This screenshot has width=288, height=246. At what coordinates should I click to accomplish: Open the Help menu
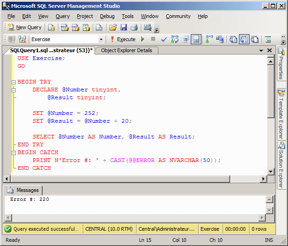[x=203, y=16]
